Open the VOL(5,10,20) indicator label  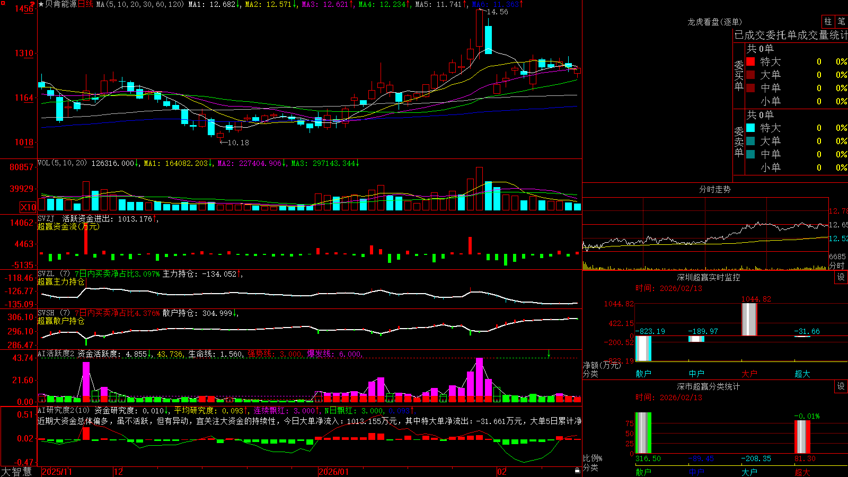tap(62, 163)
